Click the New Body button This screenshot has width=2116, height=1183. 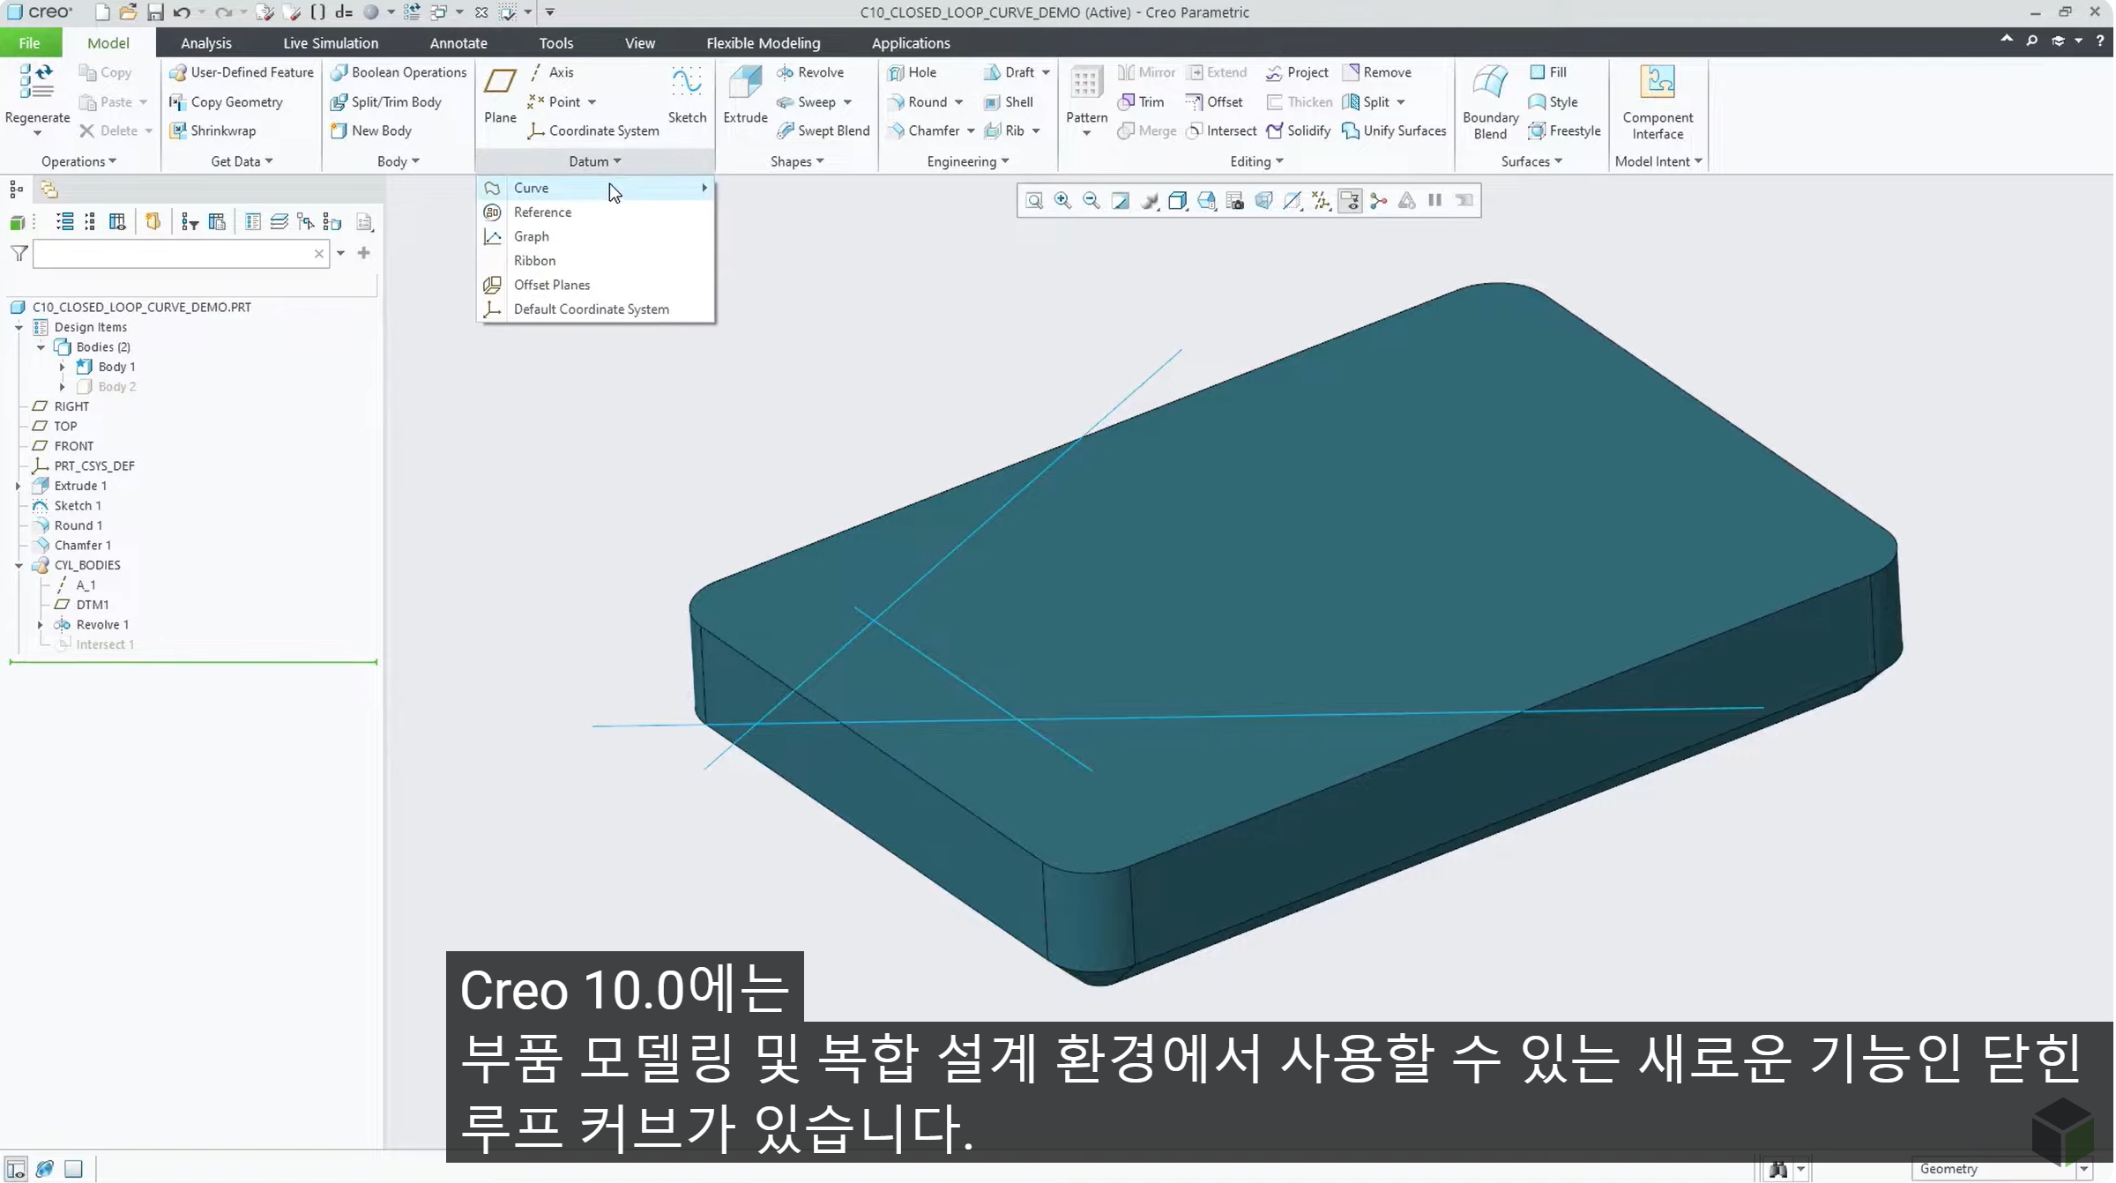click(x=370, y=130)
